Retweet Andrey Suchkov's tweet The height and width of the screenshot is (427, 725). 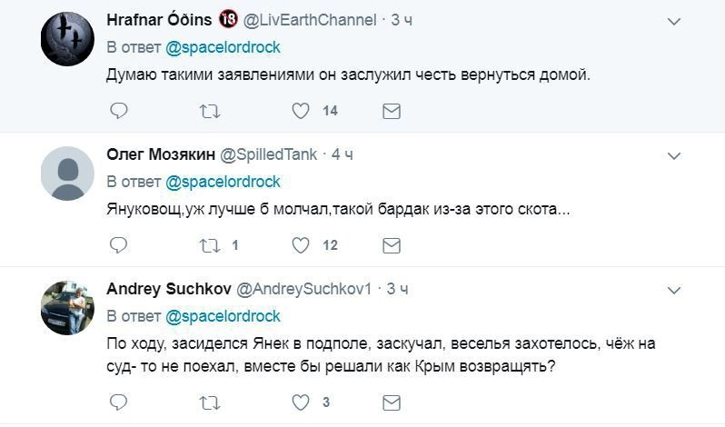click(x=209, y=402)
